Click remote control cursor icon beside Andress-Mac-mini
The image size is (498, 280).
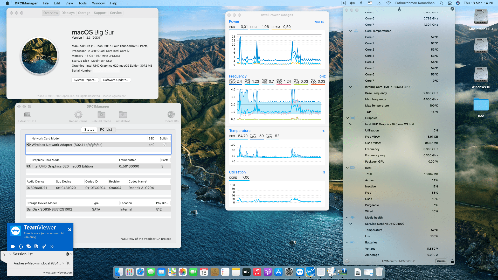(68, 263)
